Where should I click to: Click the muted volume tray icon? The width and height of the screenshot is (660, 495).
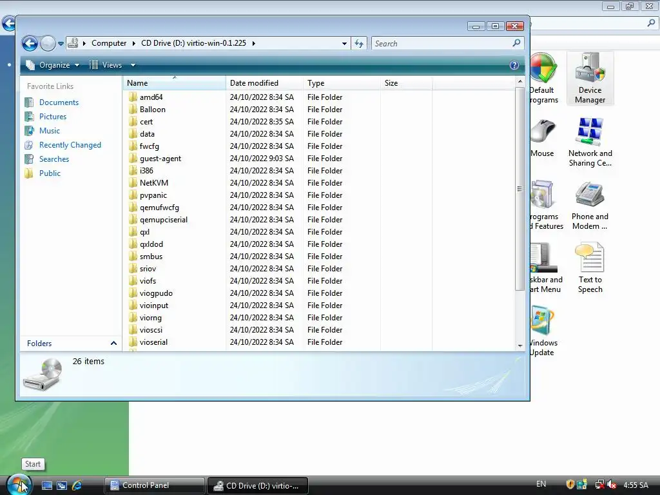coord(612,485)
